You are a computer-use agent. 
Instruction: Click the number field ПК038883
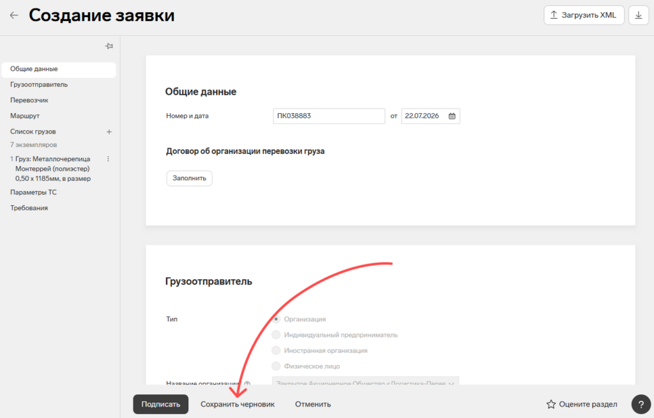(329, 116)
